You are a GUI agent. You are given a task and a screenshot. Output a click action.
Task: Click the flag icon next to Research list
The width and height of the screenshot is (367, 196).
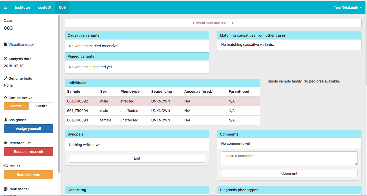pos(5,143)
